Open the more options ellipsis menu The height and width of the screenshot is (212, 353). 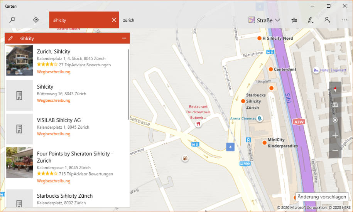pyautogui.click(x=344, y=20)
